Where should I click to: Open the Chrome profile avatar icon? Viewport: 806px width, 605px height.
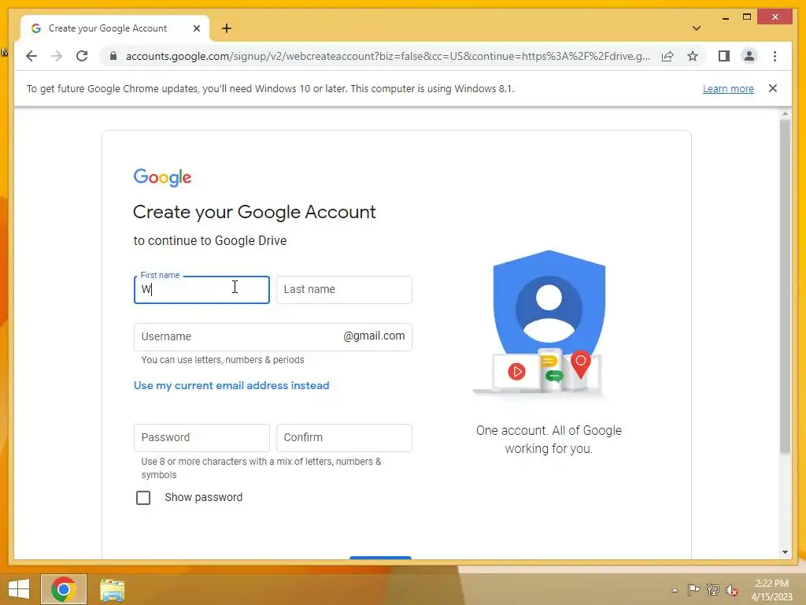(x=749, y=56)
